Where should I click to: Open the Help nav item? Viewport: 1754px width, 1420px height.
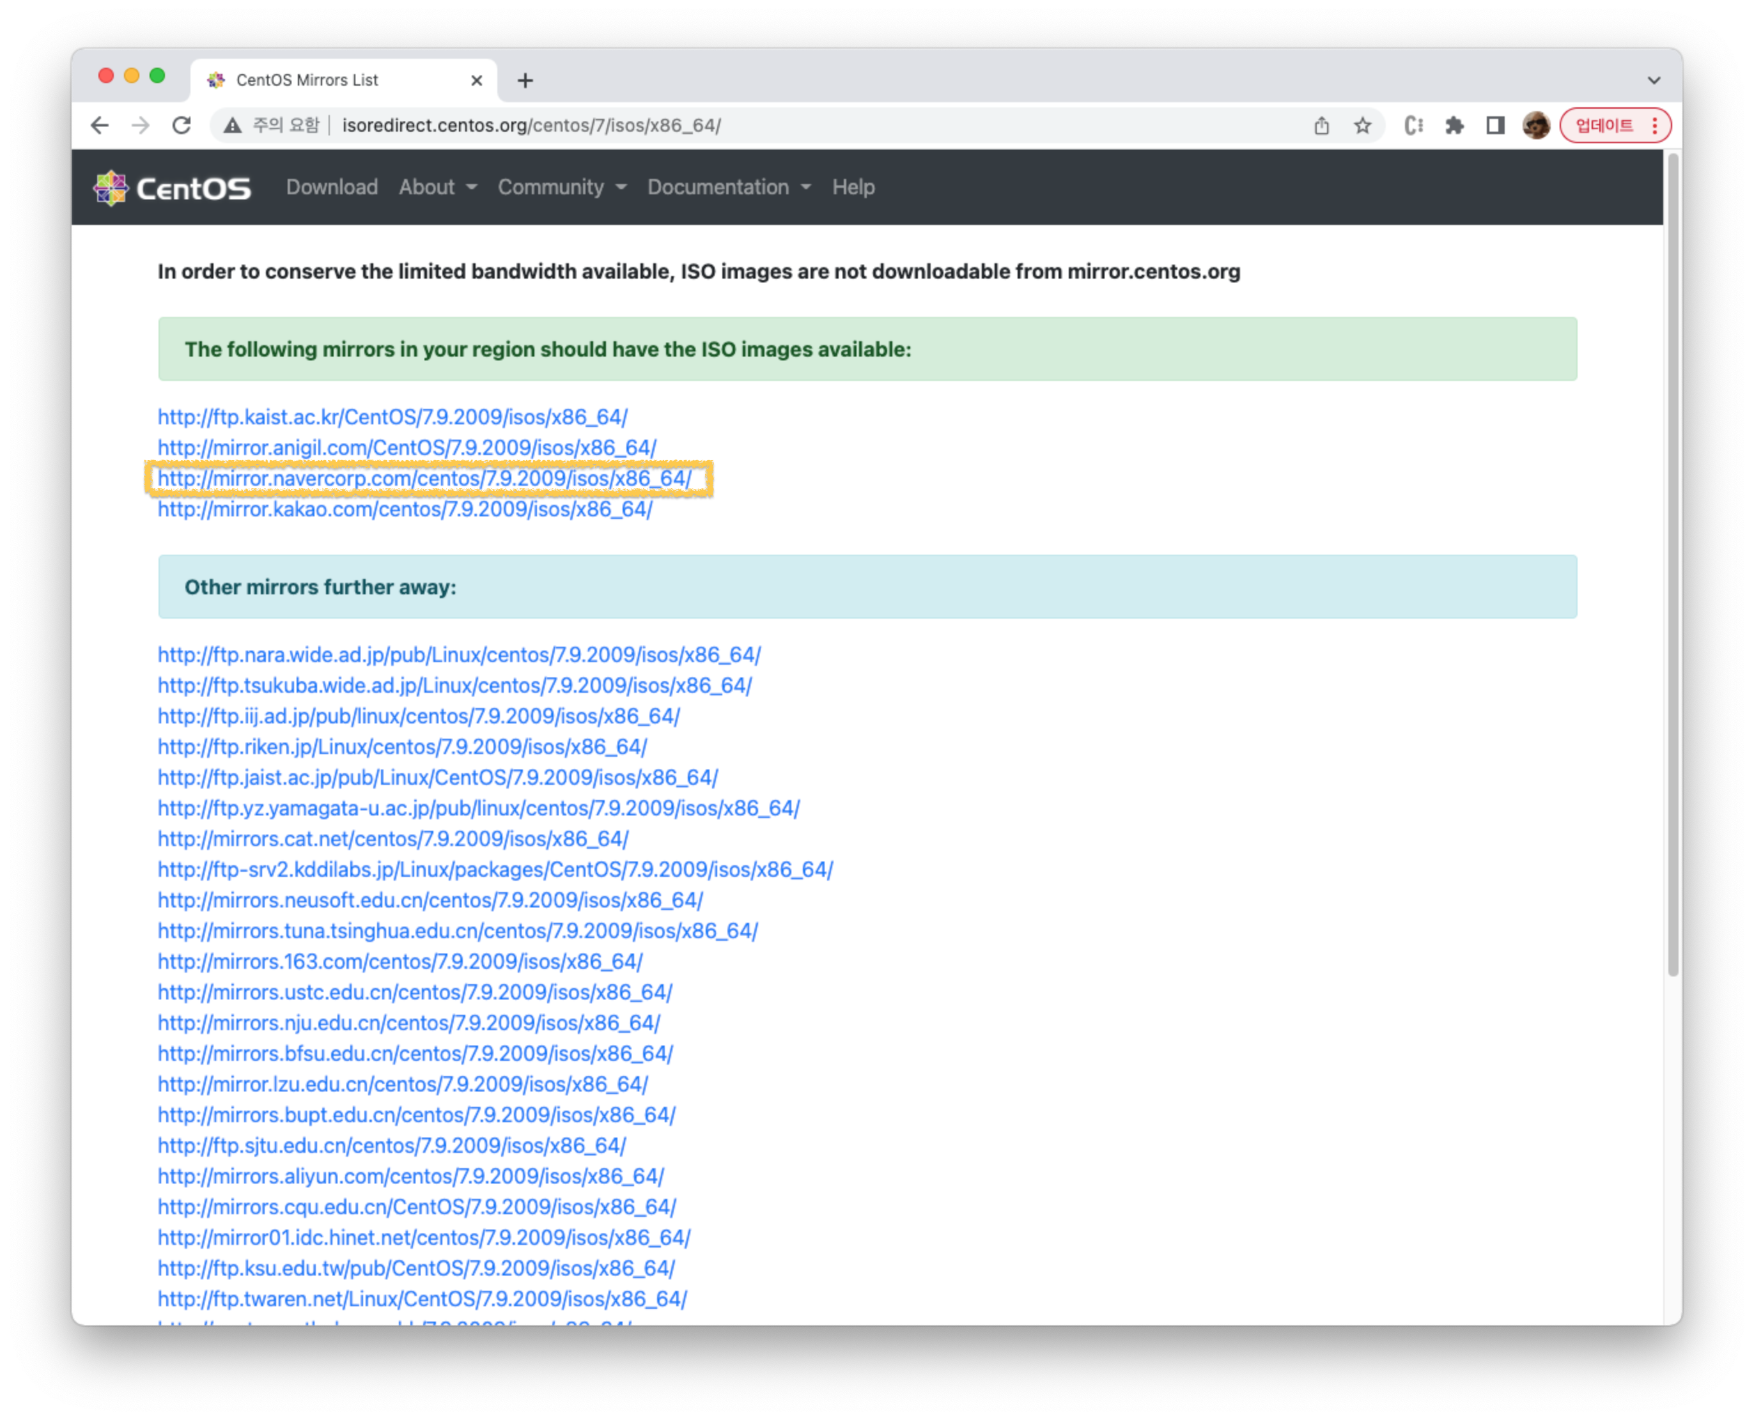(853, 187)
